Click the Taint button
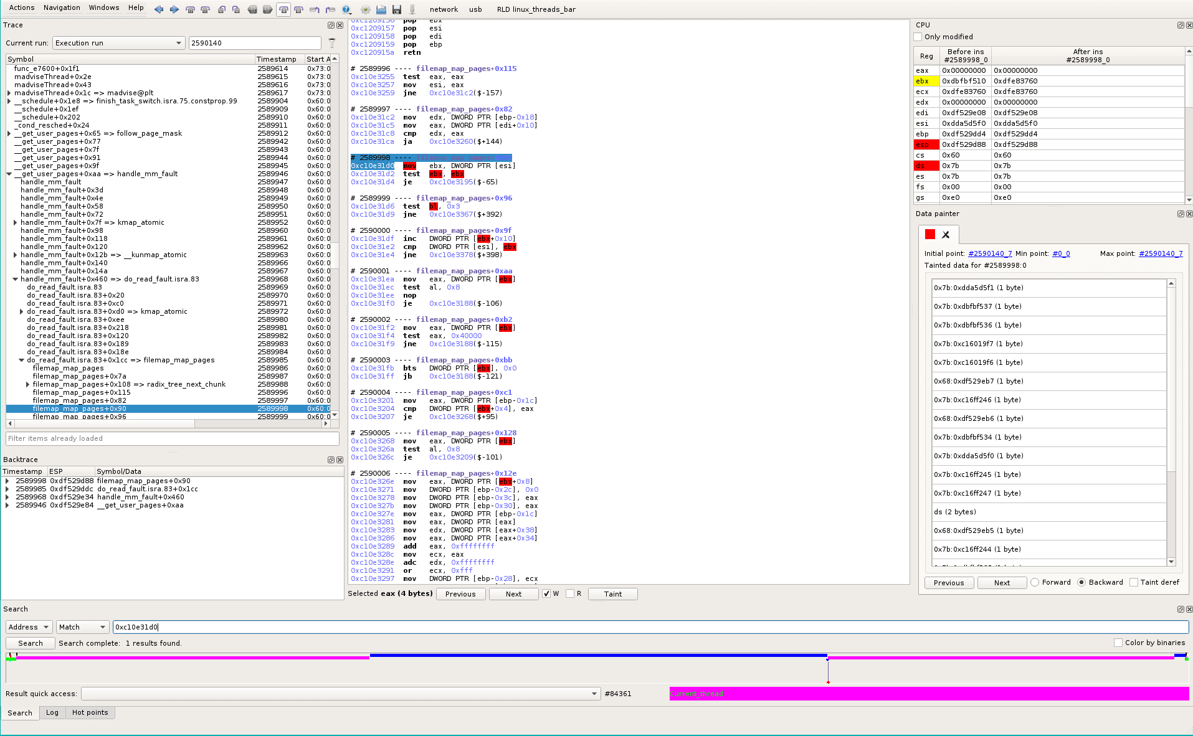Image resolution: width=1193 pixels, height=736 pixels. tap(612, 593)
